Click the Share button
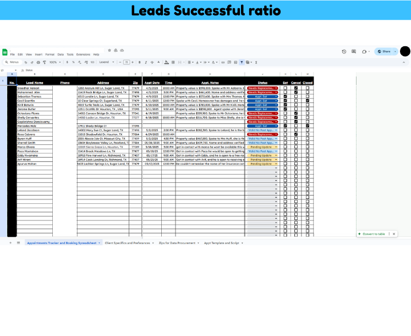 [386, 51]
